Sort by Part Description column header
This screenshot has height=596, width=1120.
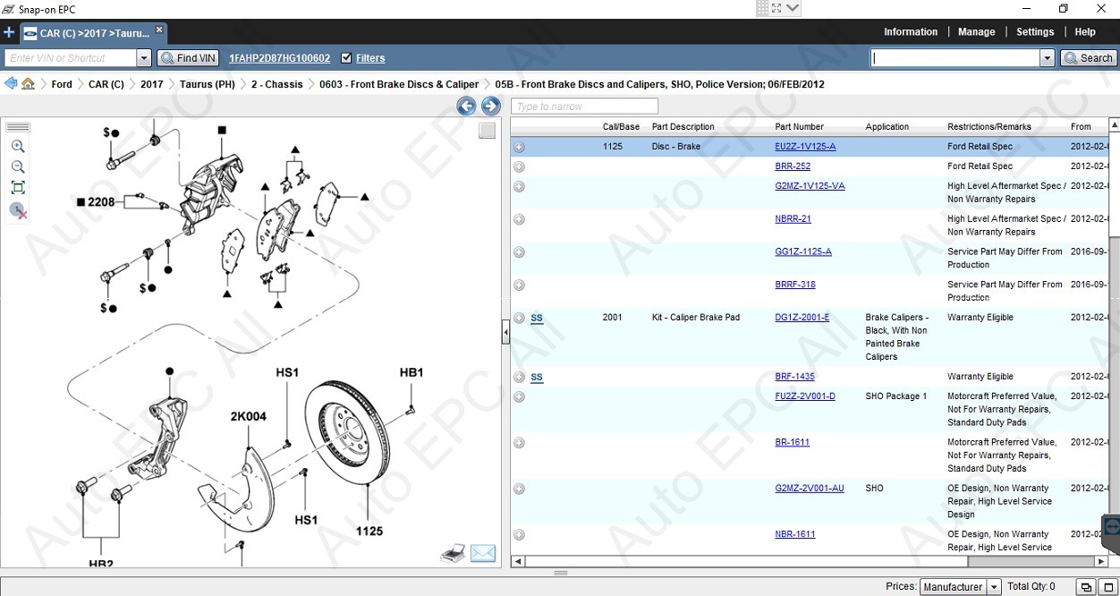(683, 127)
